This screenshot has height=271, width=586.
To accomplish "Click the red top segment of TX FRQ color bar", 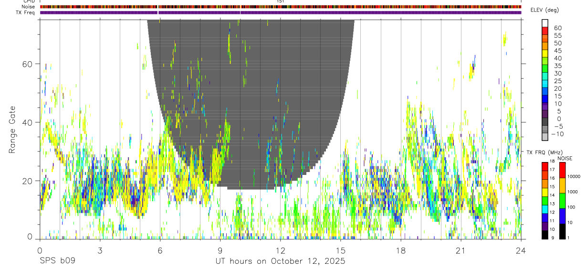I will coord(545,167).
